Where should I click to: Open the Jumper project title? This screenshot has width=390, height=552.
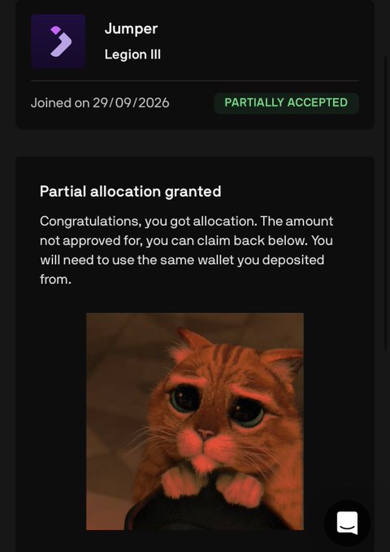point(131,29)
